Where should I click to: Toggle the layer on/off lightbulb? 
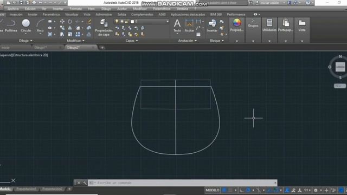[117, 21]
